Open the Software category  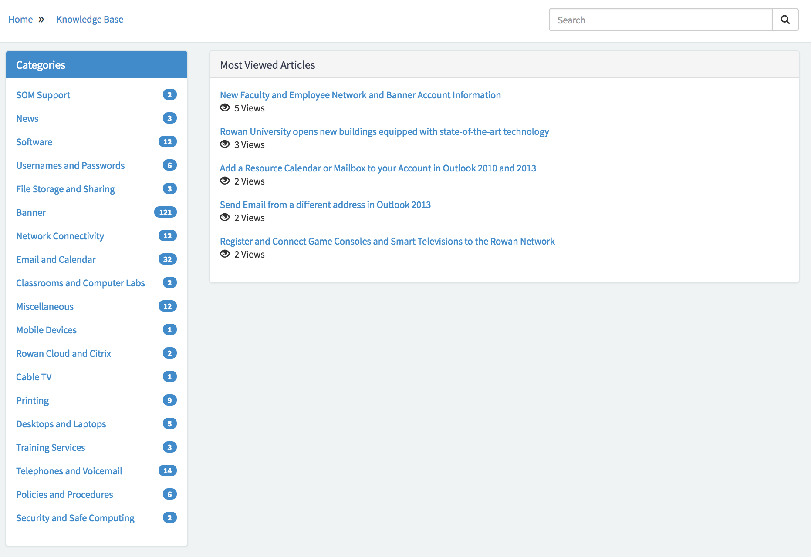(34, 142)
